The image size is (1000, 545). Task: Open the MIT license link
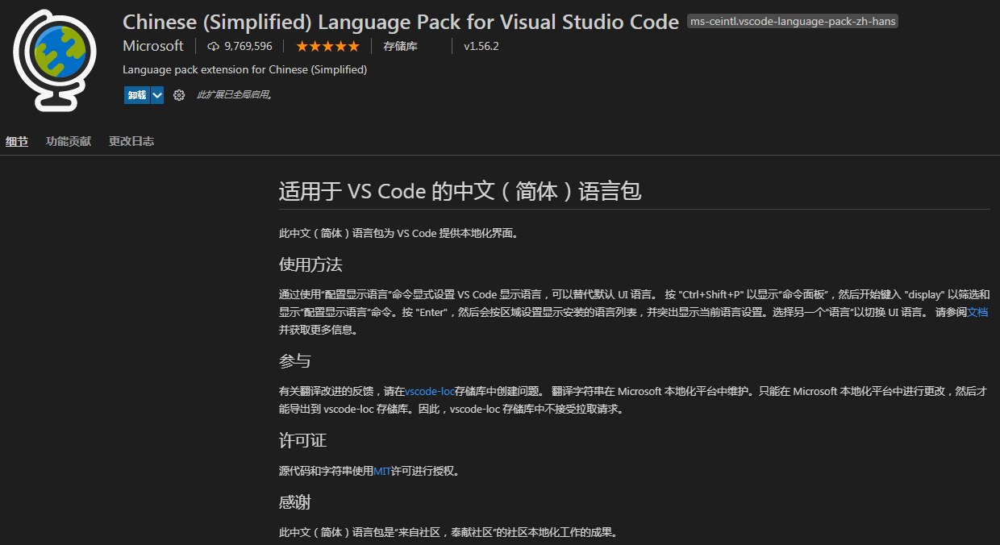tap(382, 471)
